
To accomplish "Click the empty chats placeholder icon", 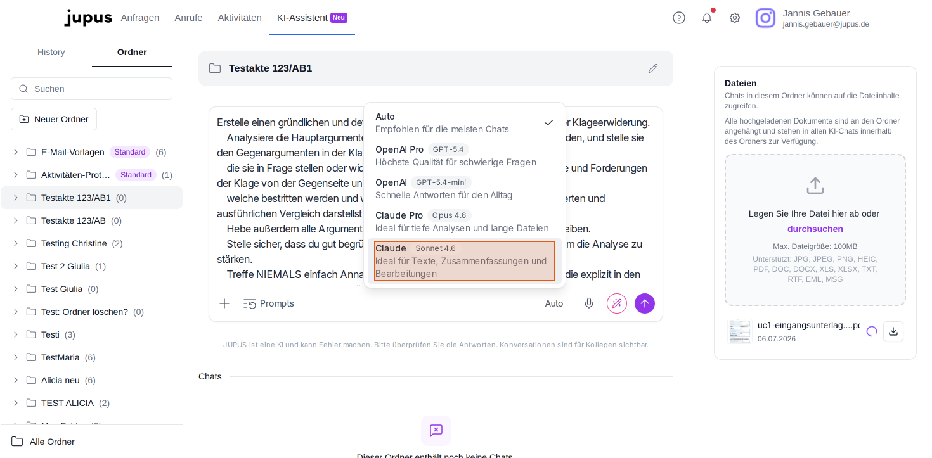I will [x=436, y=431].
